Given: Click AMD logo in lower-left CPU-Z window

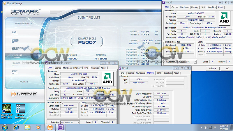Looking at the screenshot, I should click(x=107, y=79).
